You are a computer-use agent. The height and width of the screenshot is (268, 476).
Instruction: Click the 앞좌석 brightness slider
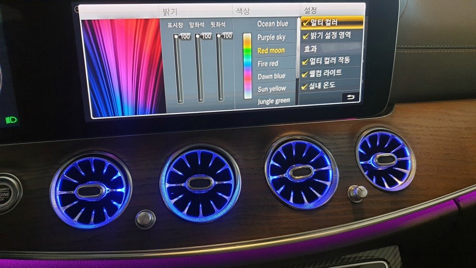[x=199, y=69]
